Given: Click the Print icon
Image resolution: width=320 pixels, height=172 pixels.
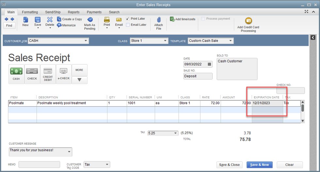Looking at the screenshot, I should tap(107, 20).
